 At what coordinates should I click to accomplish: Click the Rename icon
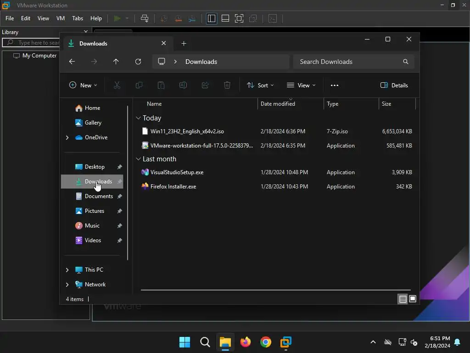tap(183, 85)
